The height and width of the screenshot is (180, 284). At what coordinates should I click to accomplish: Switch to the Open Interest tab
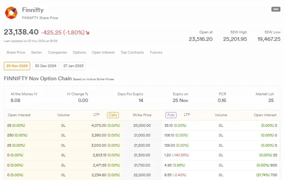[103, 52]
